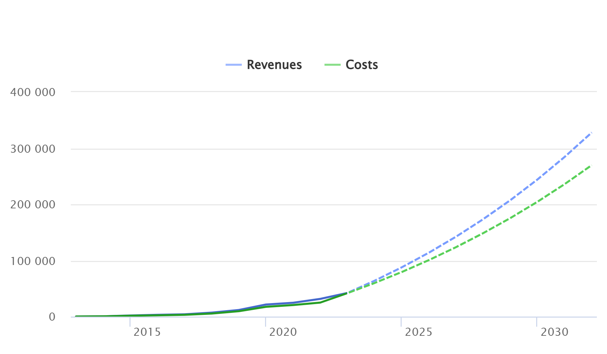
Task: Click the 2015 x-axis label
Action: click(x=147, y=332)
